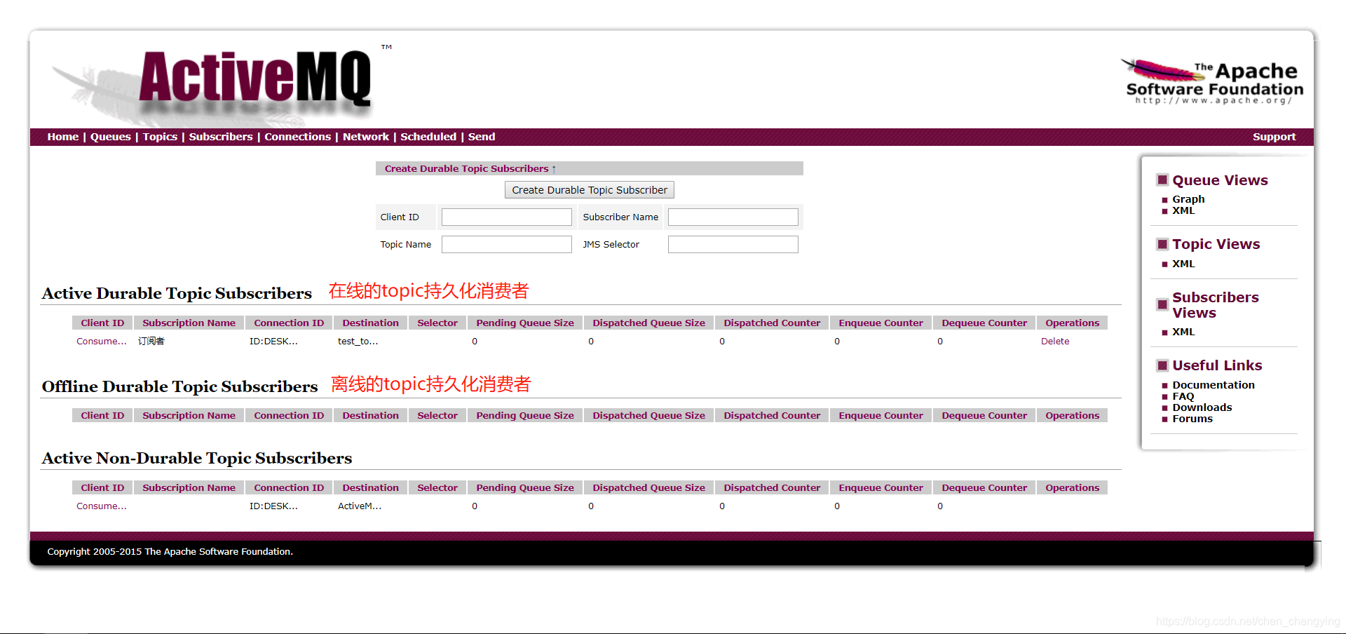Click the square icon beside Useful Links

pos(1162,365)
